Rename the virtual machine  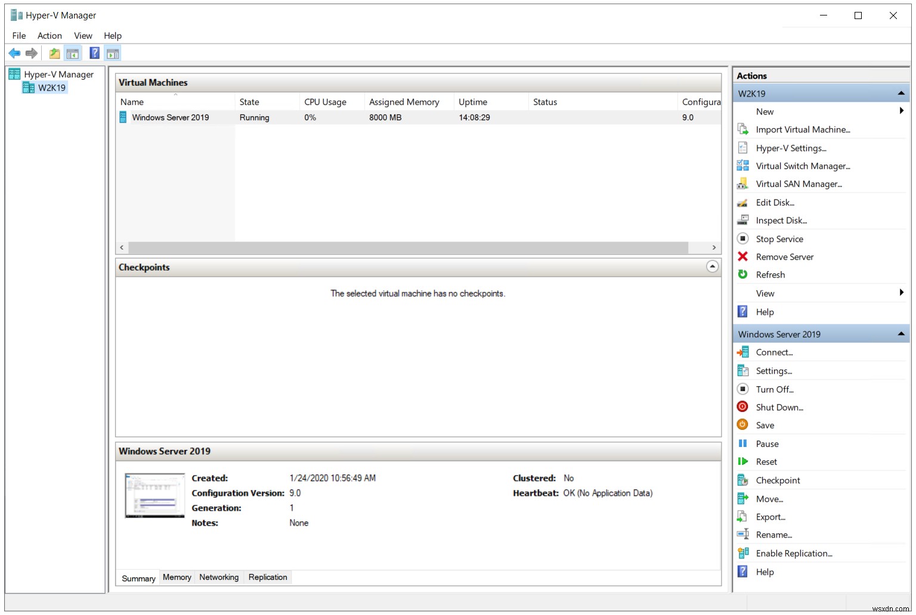click(x=773, y=535)
